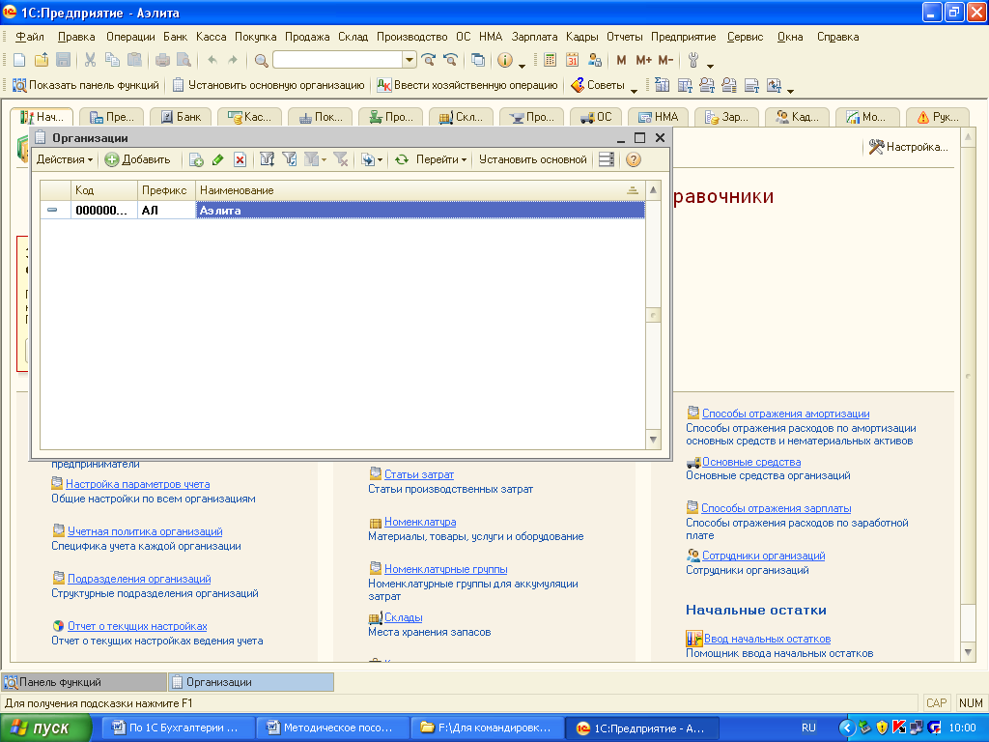Image resolution: width=989 pixels, height=742 pixels.
Task: Click the Наименование column header
Action: 419,190
